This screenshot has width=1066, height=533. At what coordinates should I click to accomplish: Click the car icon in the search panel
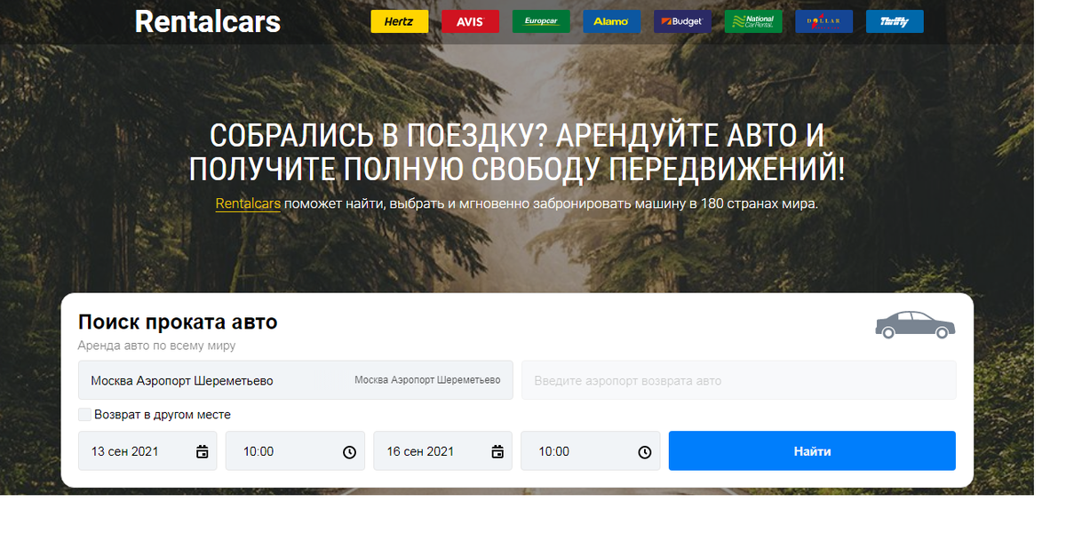tap(915, 326)
